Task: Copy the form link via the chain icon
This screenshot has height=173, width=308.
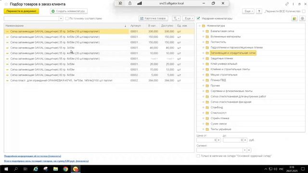Action: click(287, 4)
